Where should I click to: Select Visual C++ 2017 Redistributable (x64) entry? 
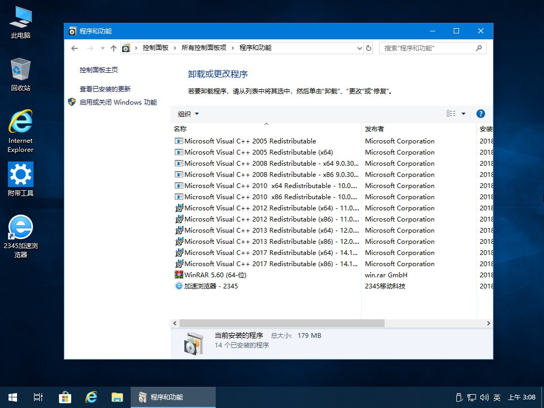click(267, 252)
